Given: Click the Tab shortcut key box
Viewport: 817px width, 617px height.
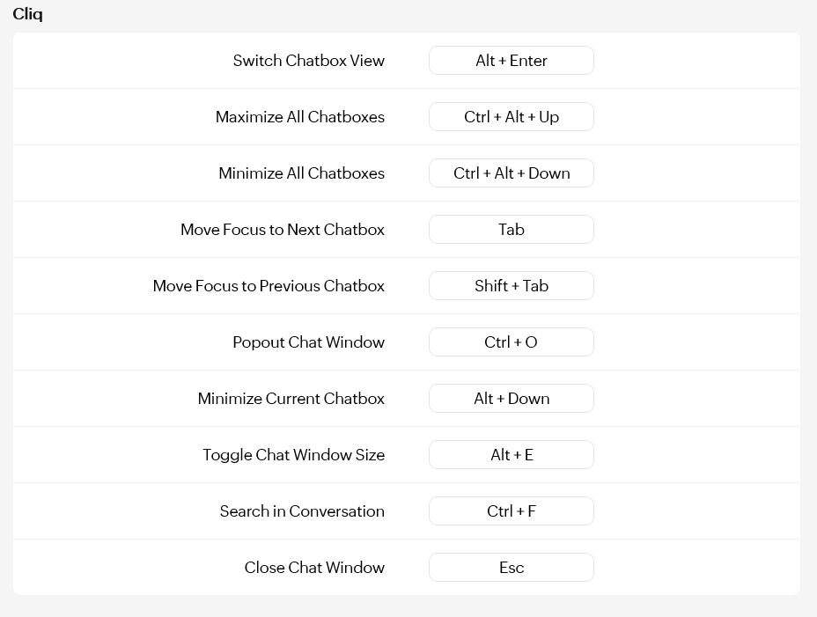Looking at the screenshot, I should (511, 230).
